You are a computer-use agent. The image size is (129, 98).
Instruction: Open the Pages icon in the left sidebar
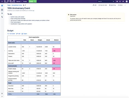(x=2, y=10)
